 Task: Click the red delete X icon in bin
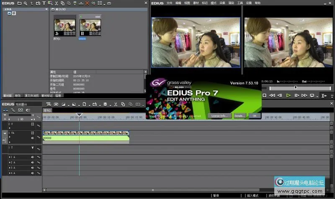[87, 3]
